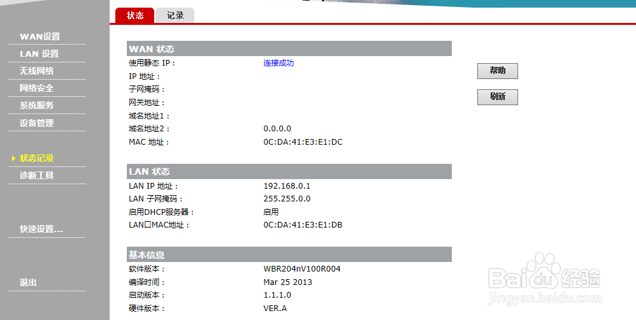
Task: Click hardware version VER.A
Action: (x=275, y=309)
